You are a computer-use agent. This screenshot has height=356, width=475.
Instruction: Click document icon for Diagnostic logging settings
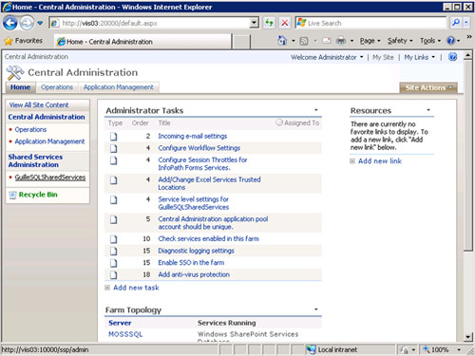(113, 252)
